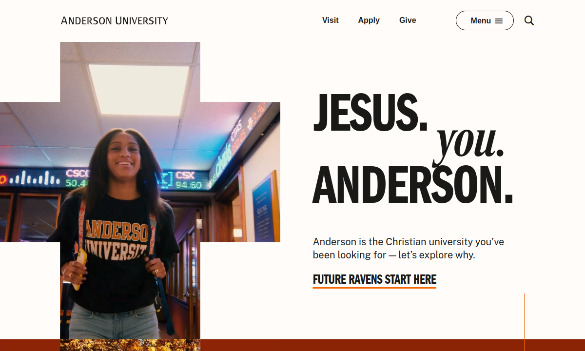Click the autumn leaves image at bottom
The width and height of the screenshot is (585, 351).
(x=130, y=345)
